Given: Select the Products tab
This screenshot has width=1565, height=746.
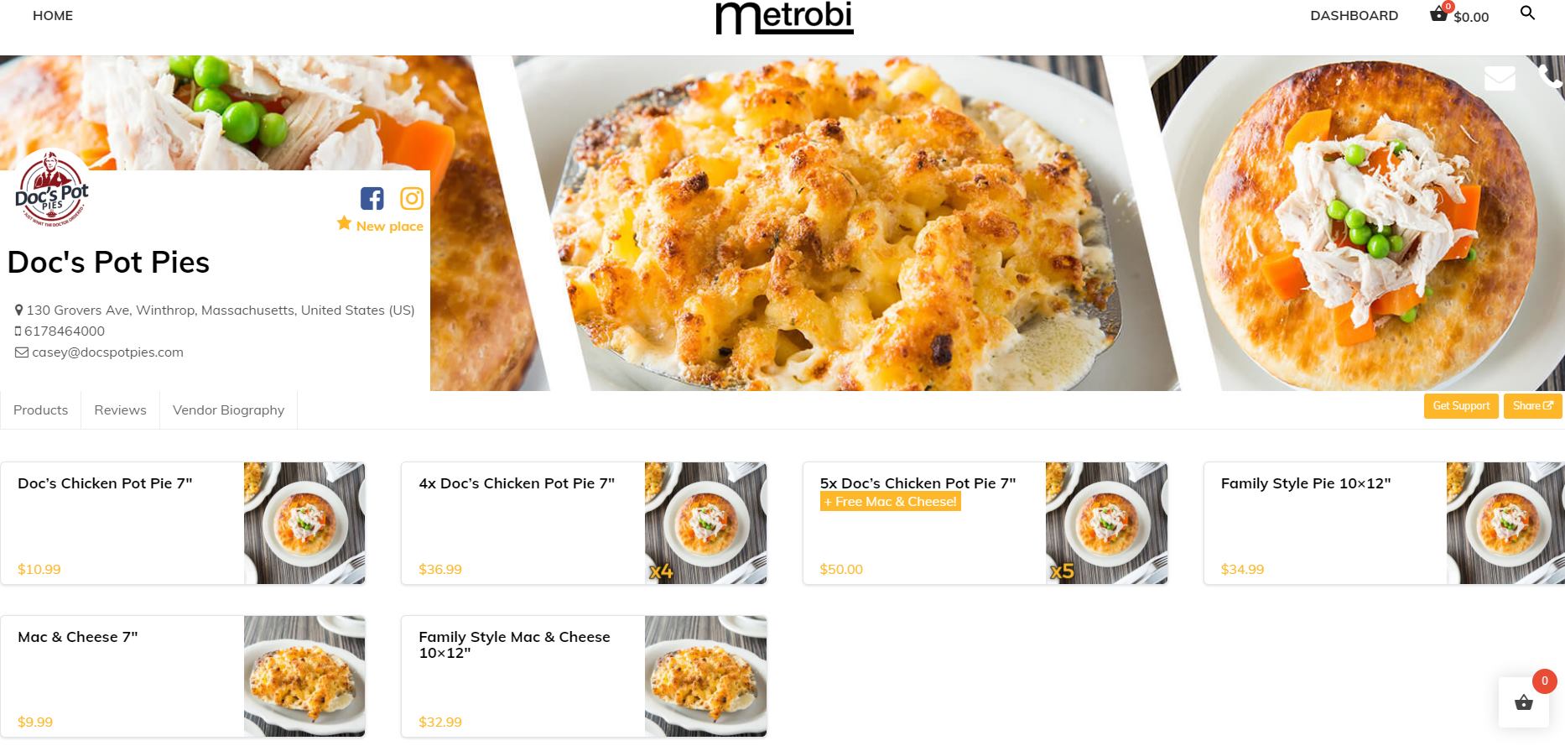Looking at the screenshot, I should [40, 410].
